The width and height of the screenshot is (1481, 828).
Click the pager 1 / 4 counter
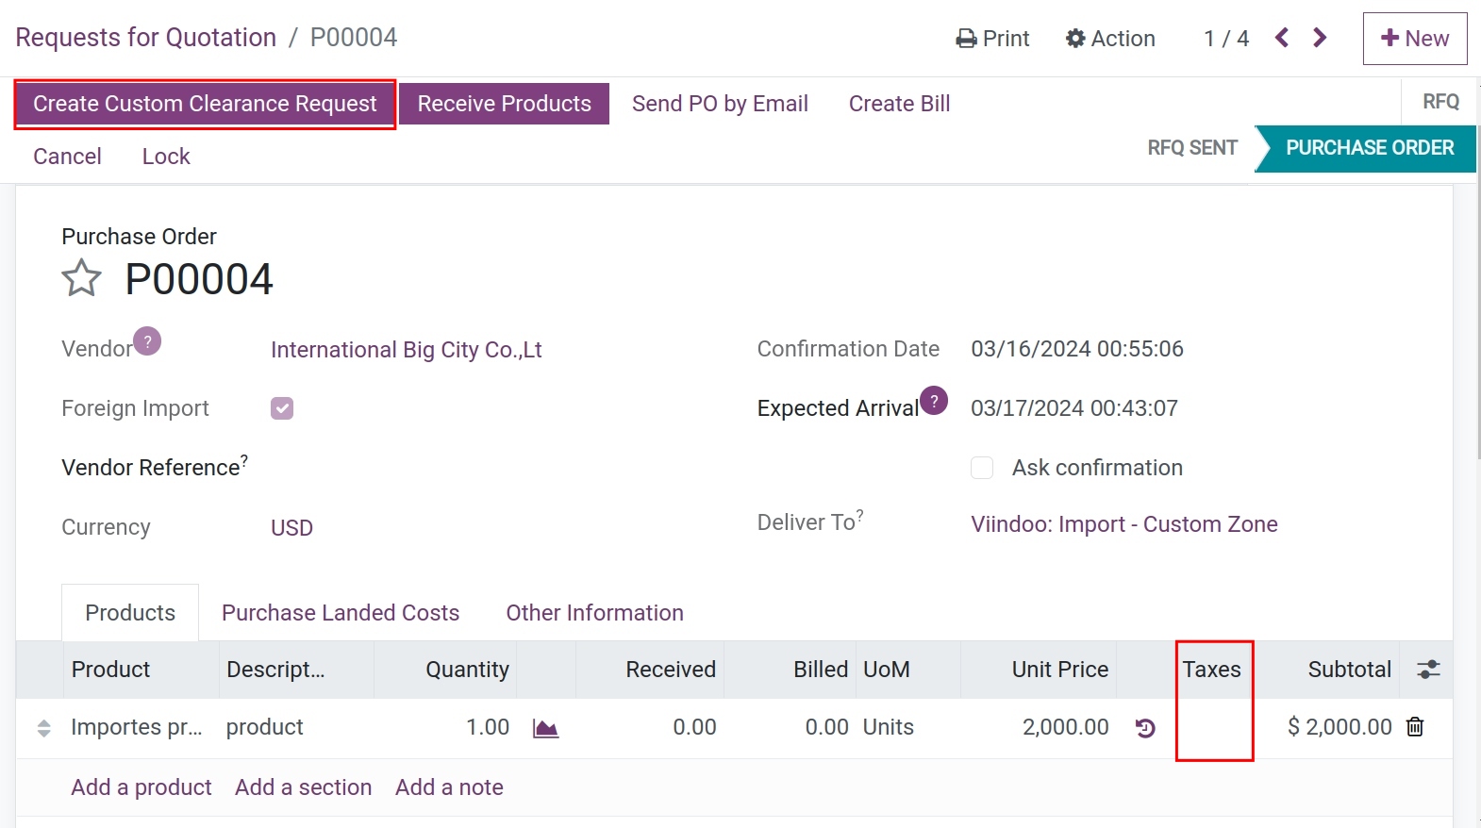(x=1225, y=39)
